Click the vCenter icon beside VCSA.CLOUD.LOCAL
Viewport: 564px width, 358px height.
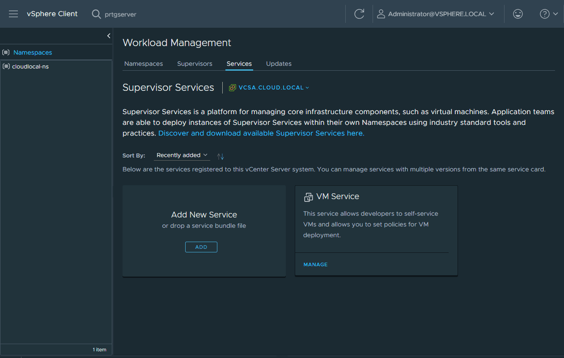click(233, 88)
